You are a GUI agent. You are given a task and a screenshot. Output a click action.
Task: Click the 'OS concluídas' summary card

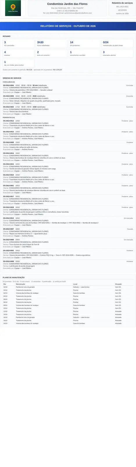coord(18,43)
